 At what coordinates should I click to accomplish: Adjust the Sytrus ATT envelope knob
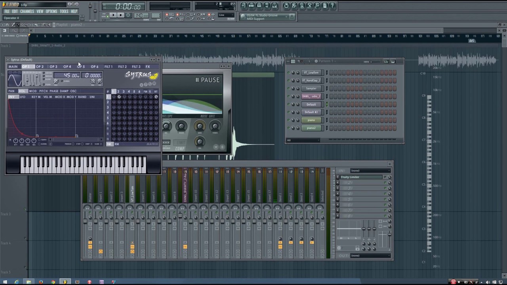[x=15, y=141]
